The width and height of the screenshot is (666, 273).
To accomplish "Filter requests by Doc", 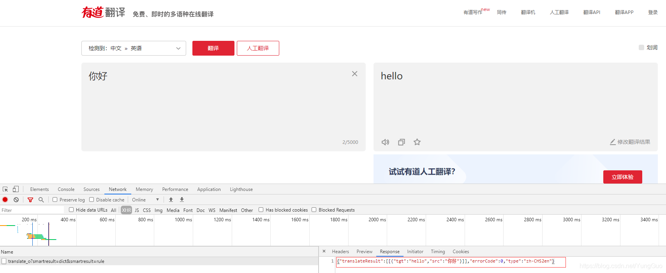I will [201, 210].
